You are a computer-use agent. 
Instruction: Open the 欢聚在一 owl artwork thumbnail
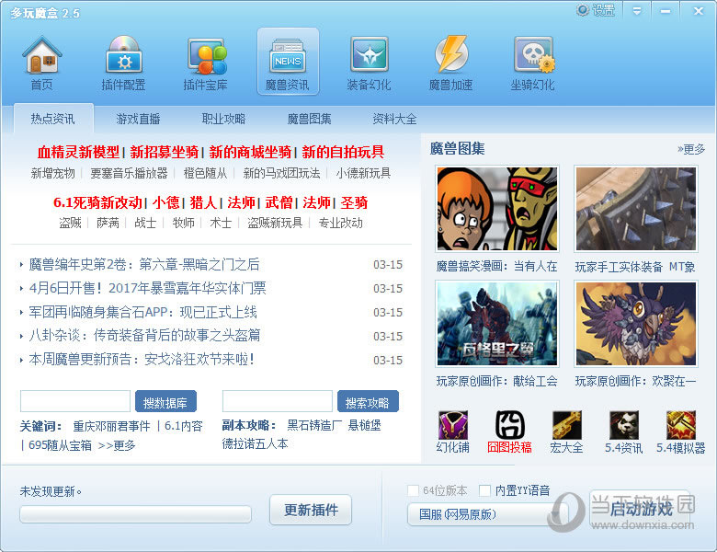[x=636, y=324]
